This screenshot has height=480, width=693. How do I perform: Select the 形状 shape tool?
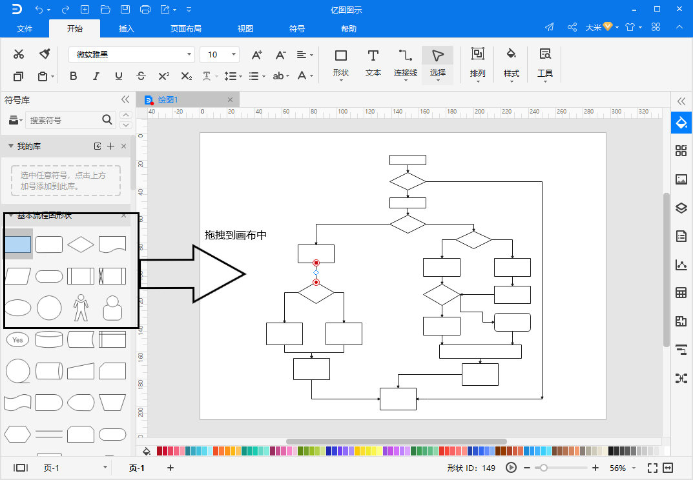[x=341, y=65]
